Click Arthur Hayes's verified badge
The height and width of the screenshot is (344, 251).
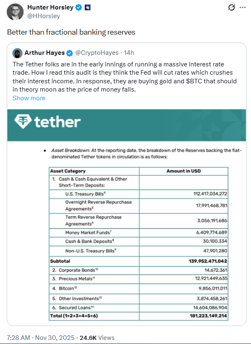pyautogui.click(x=70, y=53)
